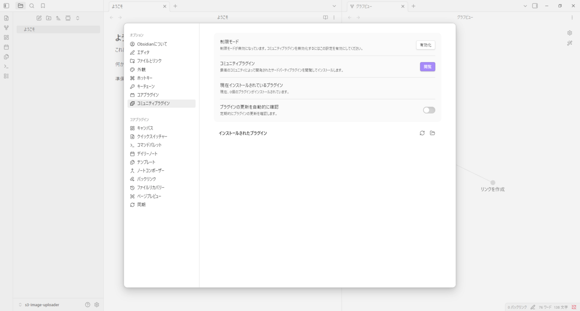Toggle automatic plugin update check
Image resolution: width=580 pixels, height=311 pixels.
[429, 110]
